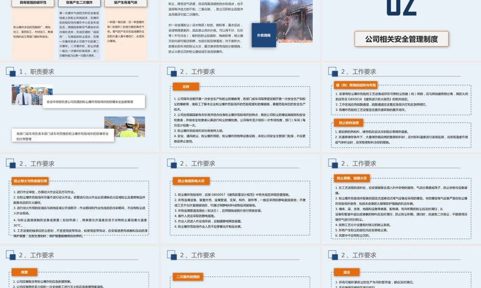The image size is (481, 288).
Task: Click the 容易产生二次爆炸 column header
Action: click(79, 3)
